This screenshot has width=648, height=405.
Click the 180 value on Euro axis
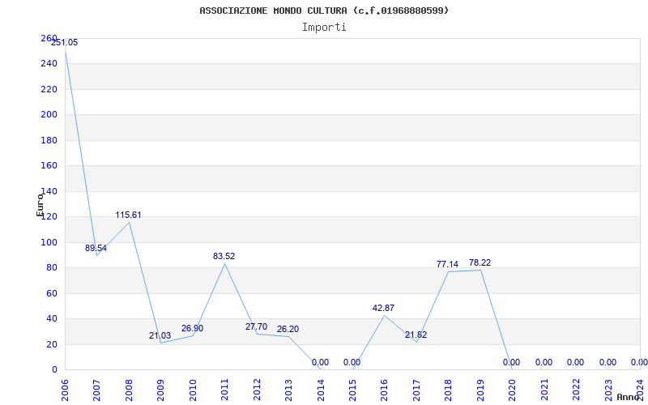pyautogui.click(x=49, y=140)
